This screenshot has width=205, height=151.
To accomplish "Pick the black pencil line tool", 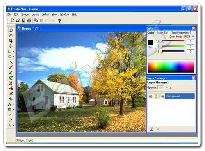I will click(x=11, y=62).
